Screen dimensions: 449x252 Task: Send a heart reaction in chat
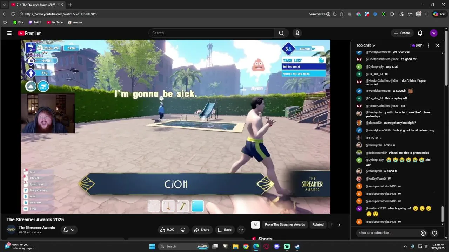435,233
